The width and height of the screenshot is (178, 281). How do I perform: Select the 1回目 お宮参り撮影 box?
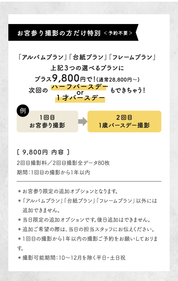pyautogui.click(x=48, y=122)
